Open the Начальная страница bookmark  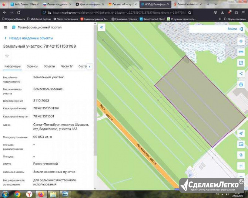(x=124, y=19)
